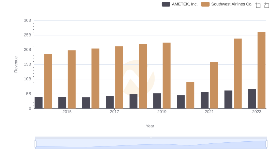
Task: Click the AMETEK 2017 bar
Action: pyautogui.click(x=110, y=102)
